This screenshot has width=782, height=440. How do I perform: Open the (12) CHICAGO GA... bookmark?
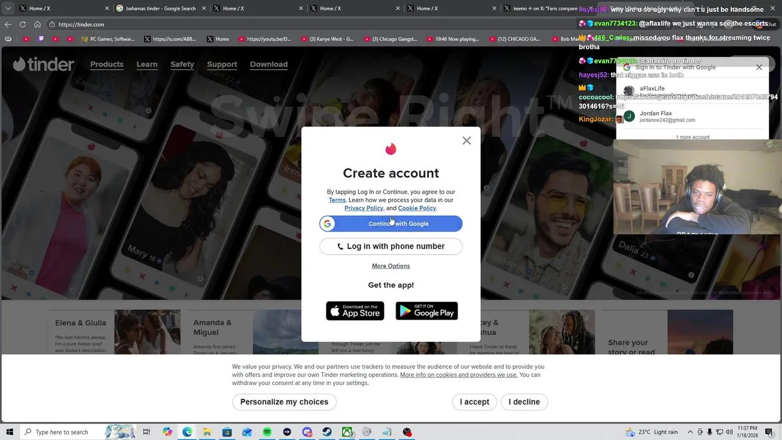click(516, 39)
